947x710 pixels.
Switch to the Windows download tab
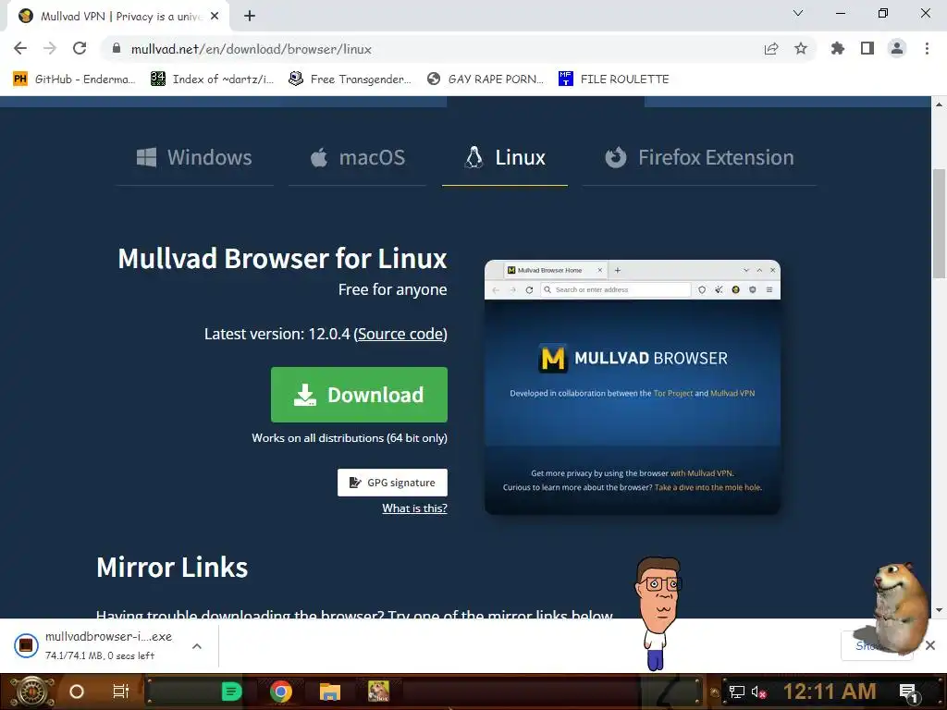point(194,157)
